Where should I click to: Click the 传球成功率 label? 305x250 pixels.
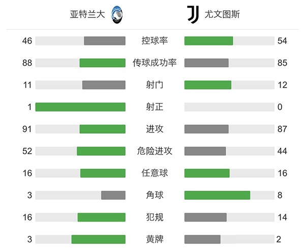(x=155, y=63)
